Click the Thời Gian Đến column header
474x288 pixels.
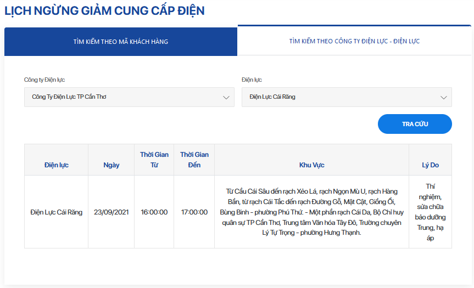click(x=194, y=160)
